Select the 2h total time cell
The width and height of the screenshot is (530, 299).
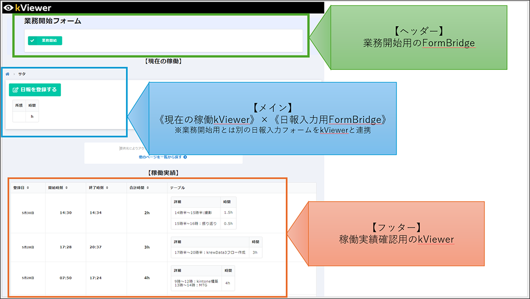(x=147, y=213)
